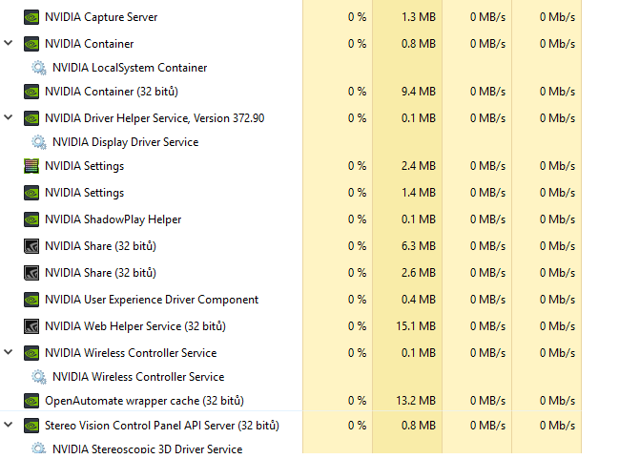Click the NVIDIA User Experience Driver Component icon
Image resolution: width=619 pixels, height=459 pixels.
point(31,300)
